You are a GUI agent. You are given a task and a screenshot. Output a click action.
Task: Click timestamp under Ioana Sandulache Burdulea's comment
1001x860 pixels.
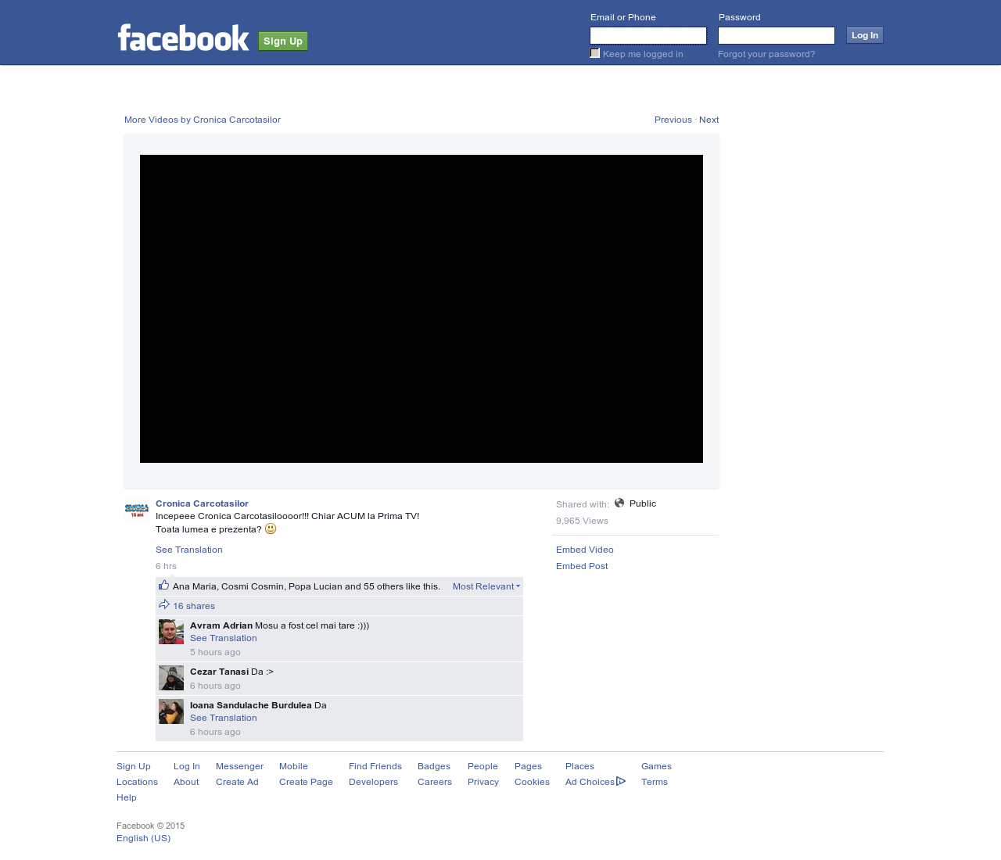215,732
